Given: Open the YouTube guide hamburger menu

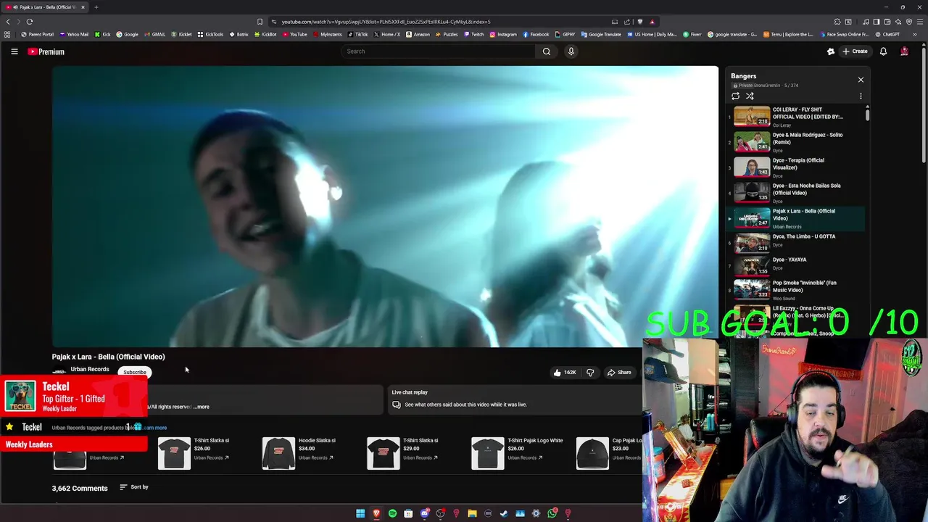Looking at the screenshot, I should pos(14,51).
